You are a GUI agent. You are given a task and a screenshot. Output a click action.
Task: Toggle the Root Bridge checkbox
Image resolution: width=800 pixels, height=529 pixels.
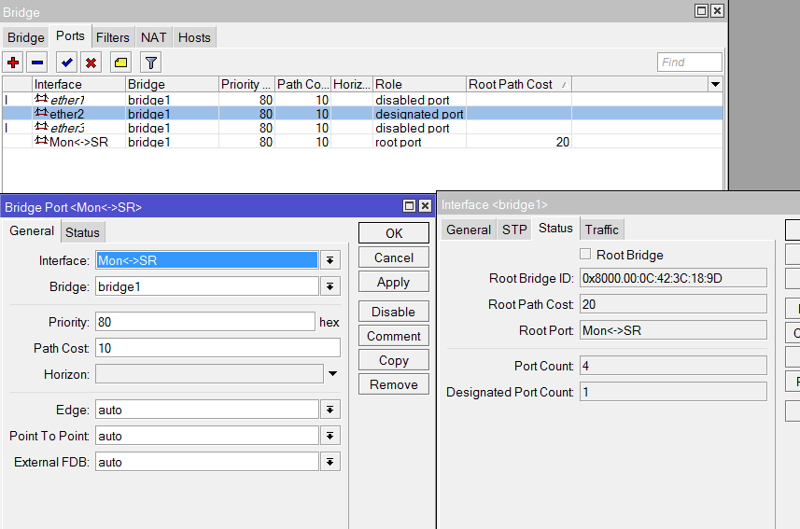pos(585,254)
